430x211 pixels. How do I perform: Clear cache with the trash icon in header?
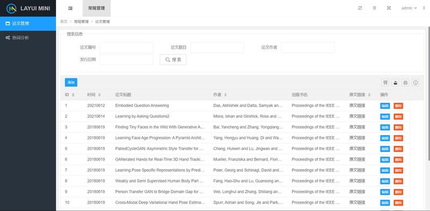point(374,8)
